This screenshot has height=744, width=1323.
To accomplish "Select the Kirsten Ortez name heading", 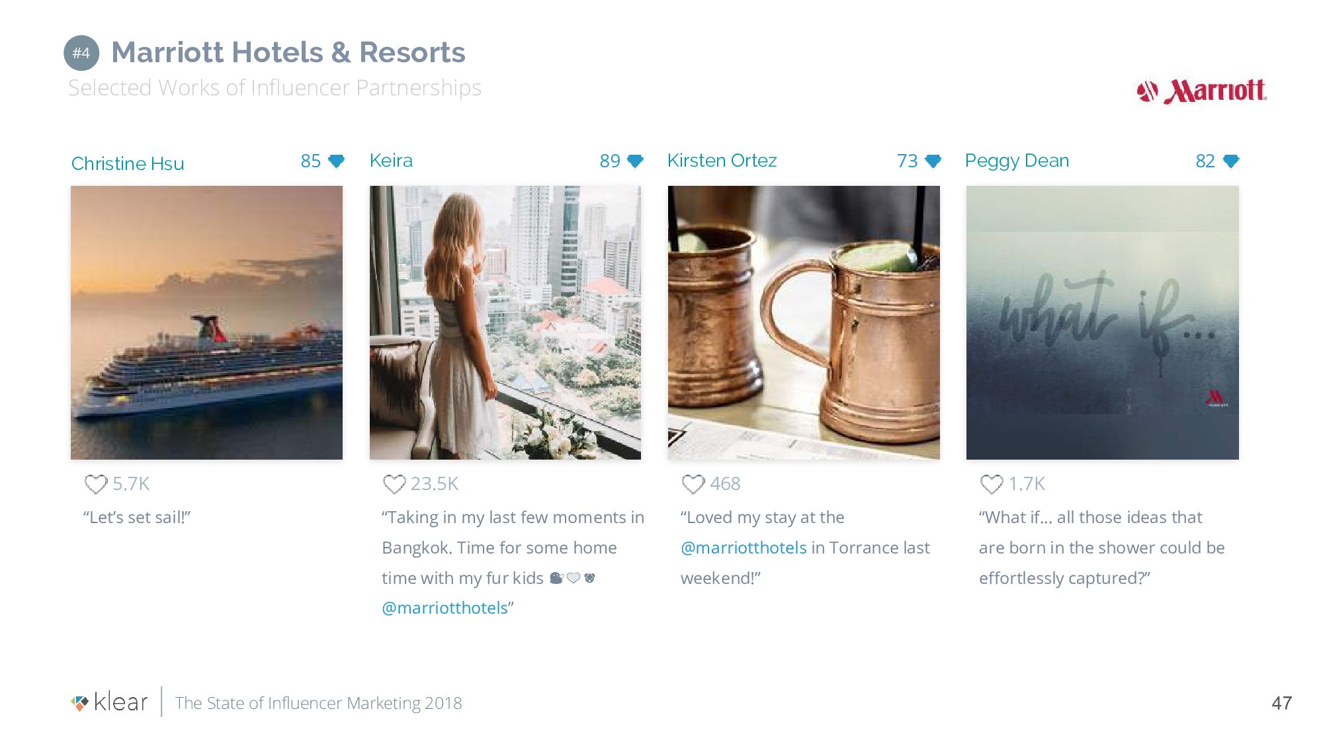I will [722, 161].
